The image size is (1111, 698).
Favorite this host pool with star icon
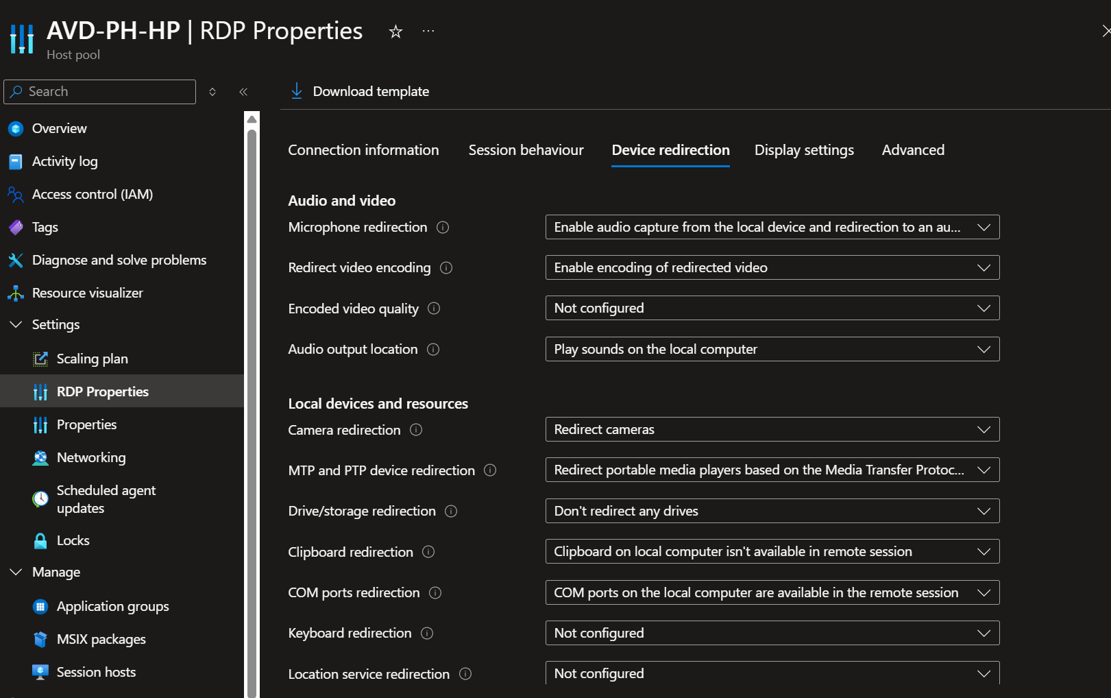395,32
